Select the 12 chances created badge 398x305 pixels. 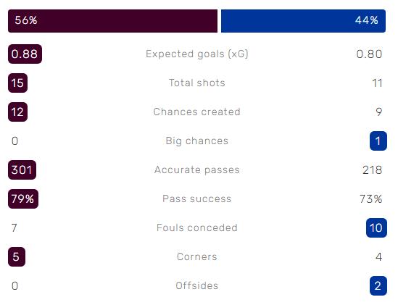(x=18, y=112)
